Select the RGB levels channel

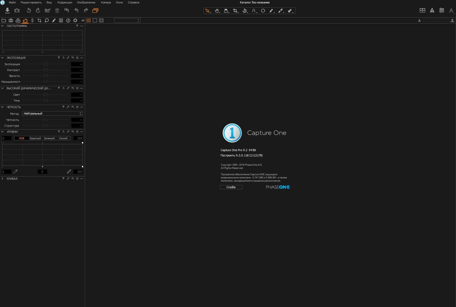click(x=21, y=138)
